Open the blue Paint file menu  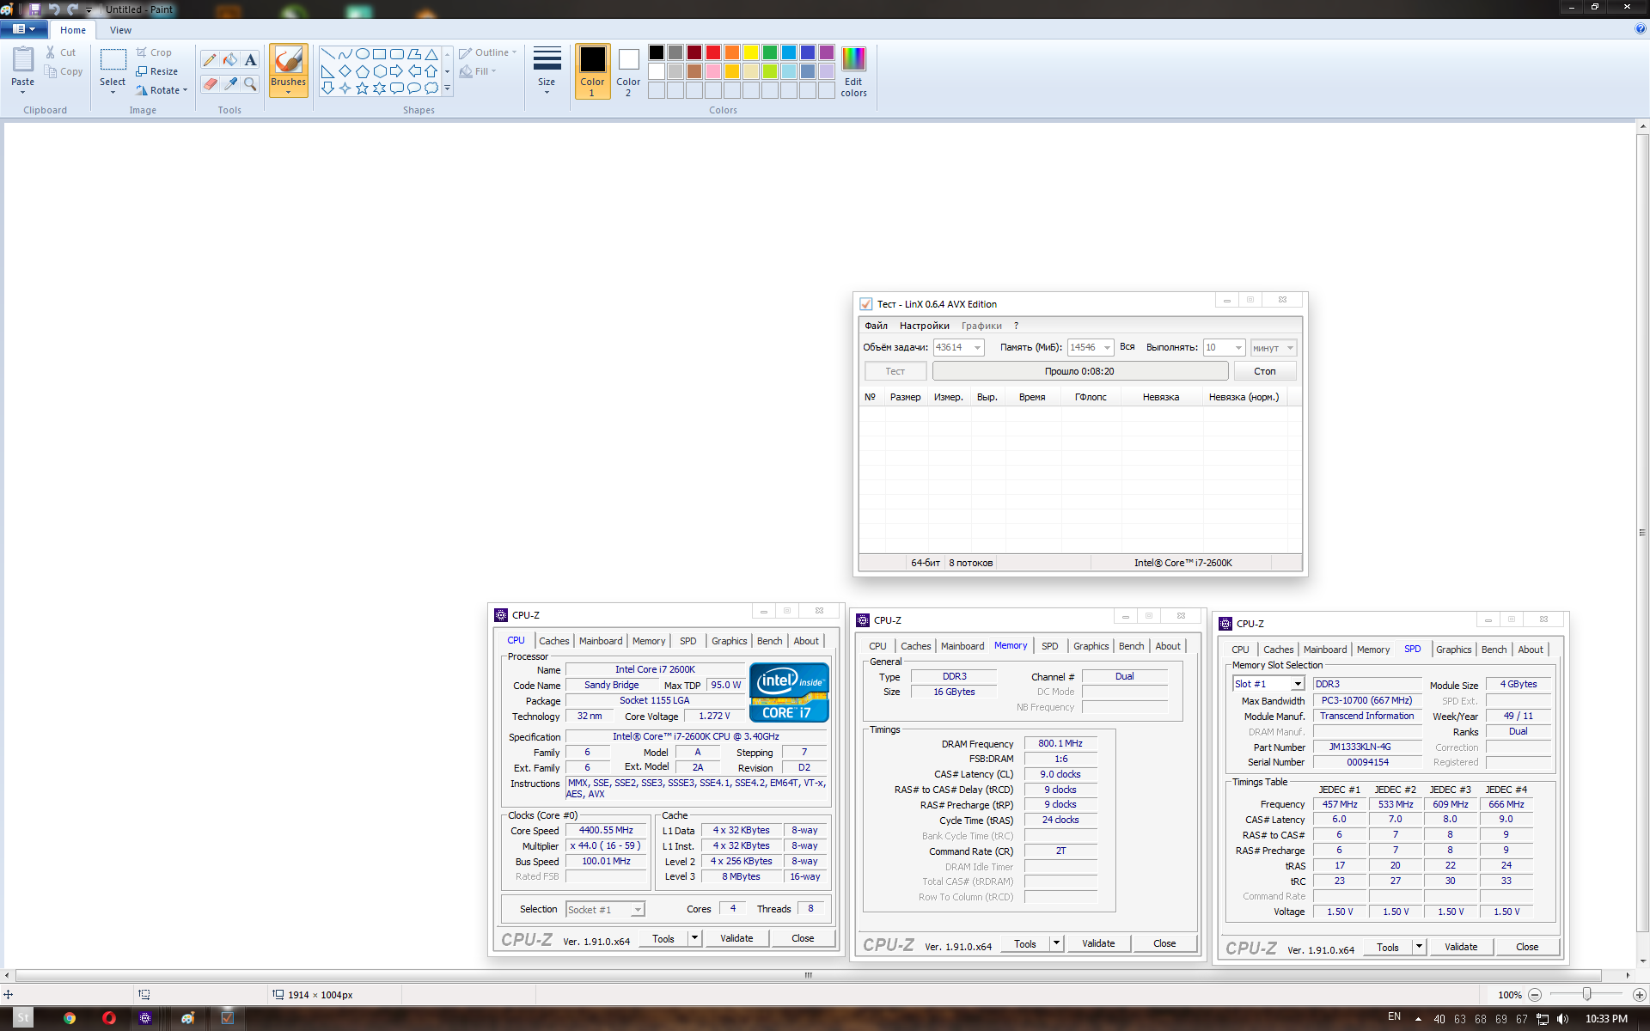point(23,29)
